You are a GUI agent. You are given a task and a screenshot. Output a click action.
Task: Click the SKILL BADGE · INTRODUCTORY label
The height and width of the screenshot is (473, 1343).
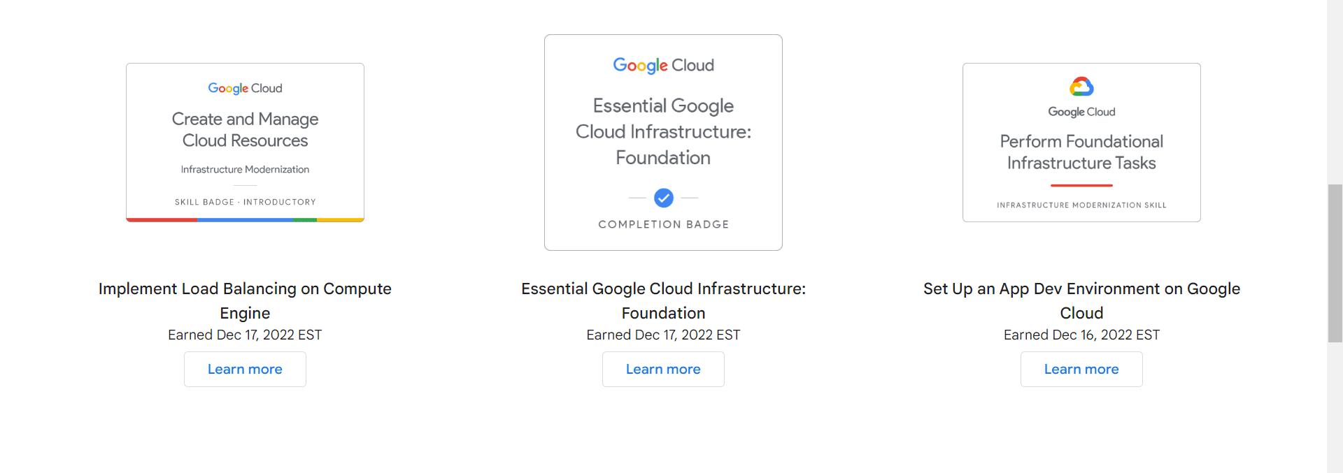coord(245,202)
